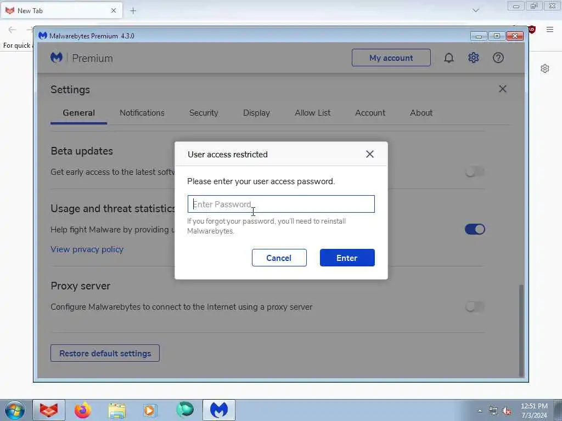
Task: Switch to the Account tab
Action: [370, 113]
